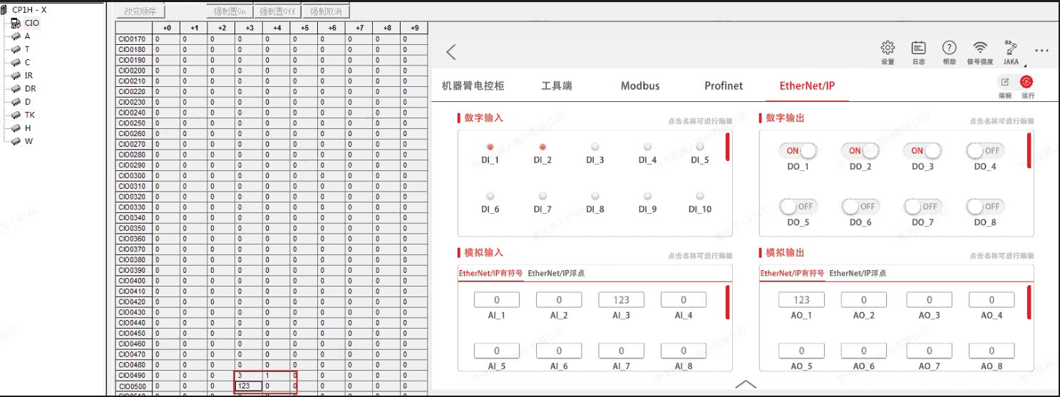
Task: Open the log calendar icon
Action: tap(918, 48)
